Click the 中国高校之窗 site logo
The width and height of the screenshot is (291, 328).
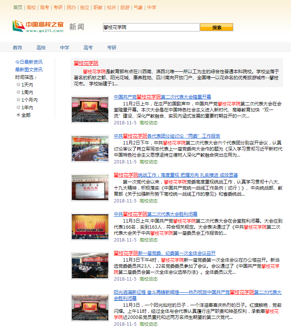coord(38,27)
